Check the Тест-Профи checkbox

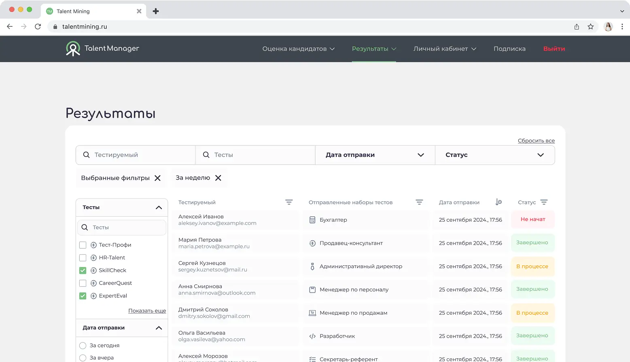pyautogui.click(x=83, y=245)
